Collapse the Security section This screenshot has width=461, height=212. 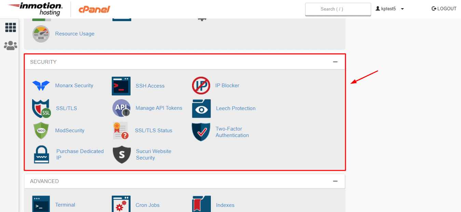(335, 62)
